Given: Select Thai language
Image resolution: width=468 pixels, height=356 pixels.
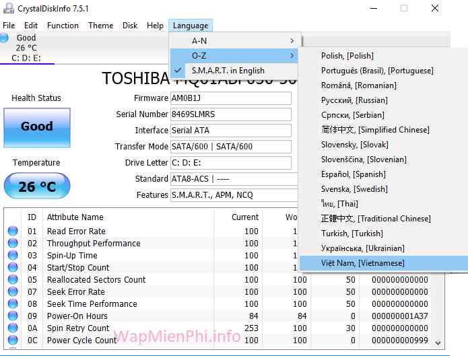Looking at the screenshot, I should click(384, 203).
